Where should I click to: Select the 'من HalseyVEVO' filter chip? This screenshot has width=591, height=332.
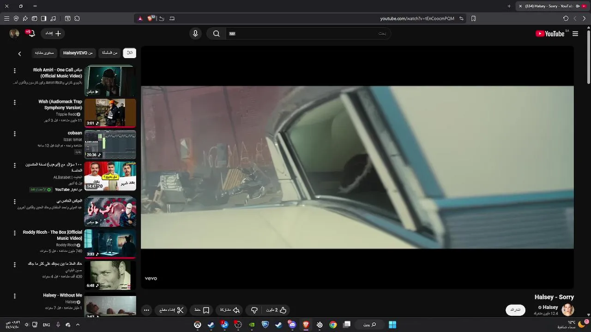pos(78,53)
